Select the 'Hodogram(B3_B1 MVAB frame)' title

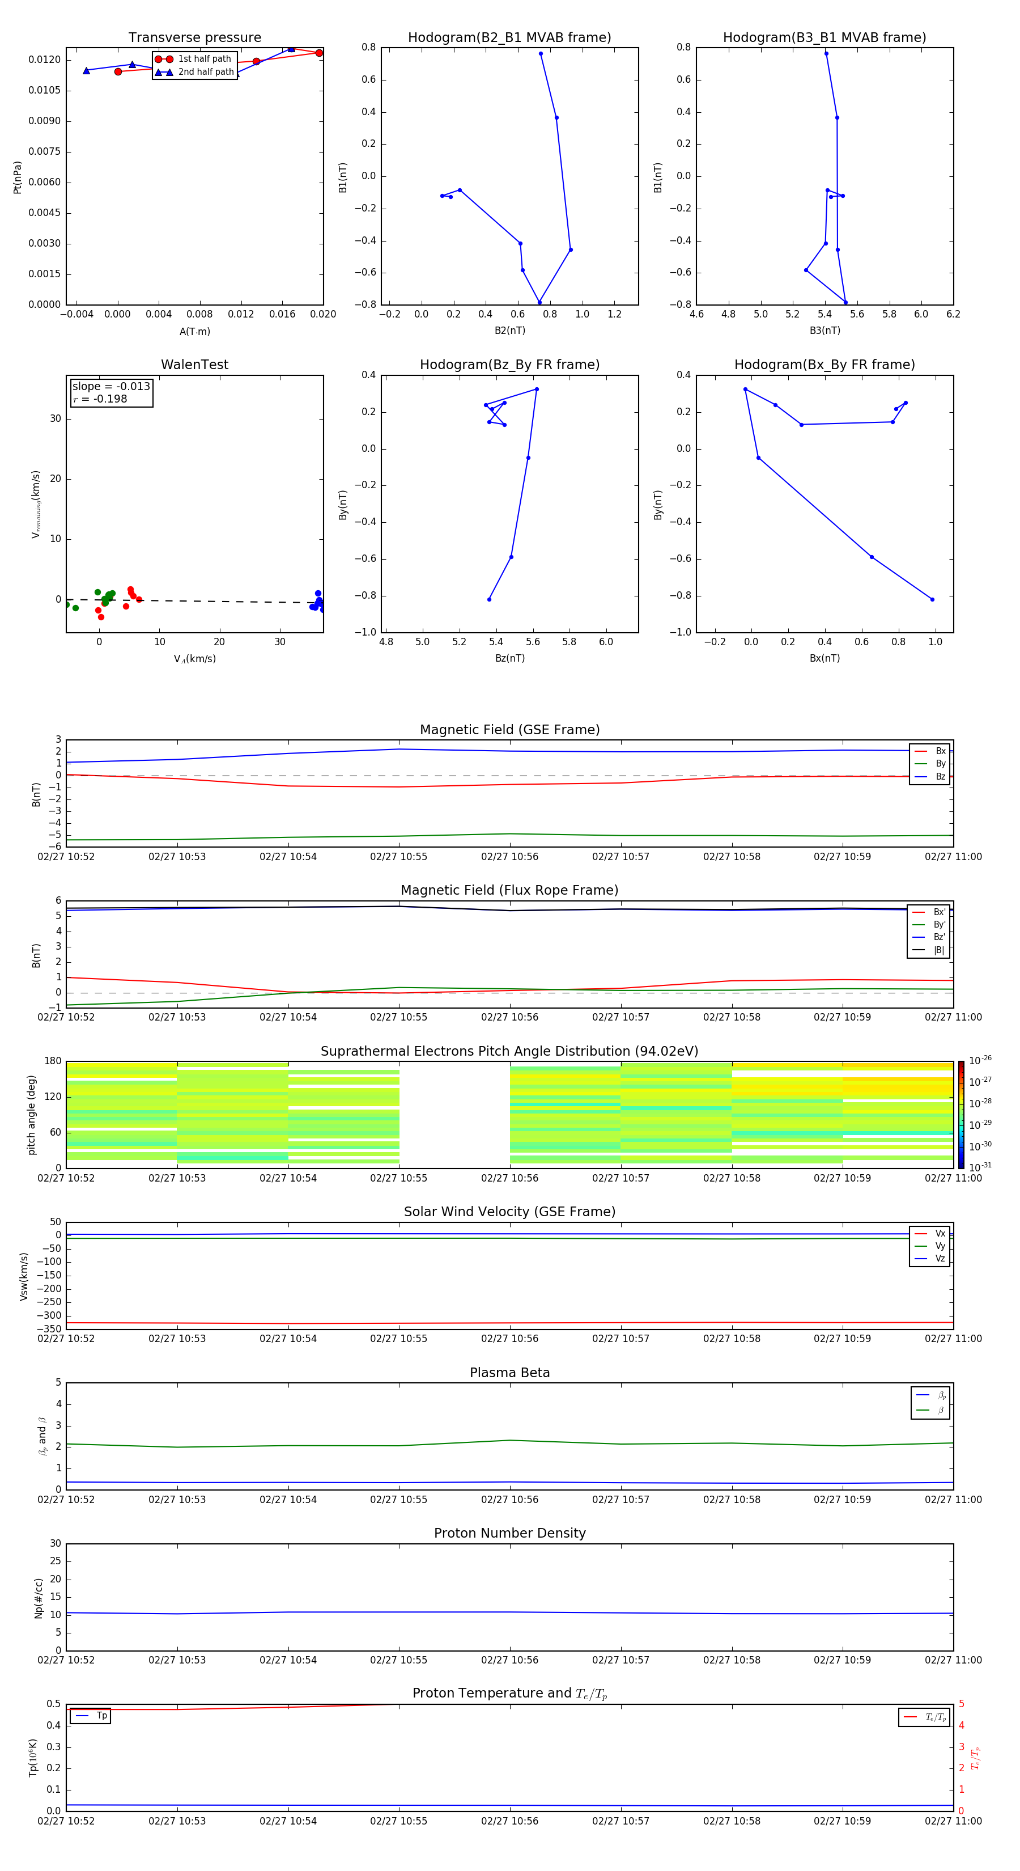[824, 38]
